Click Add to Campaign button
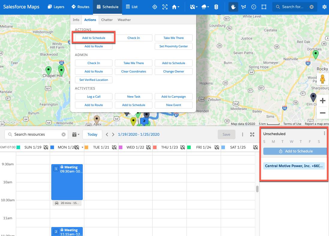Viewport: 329px width, 236px height. click(174, 97)
